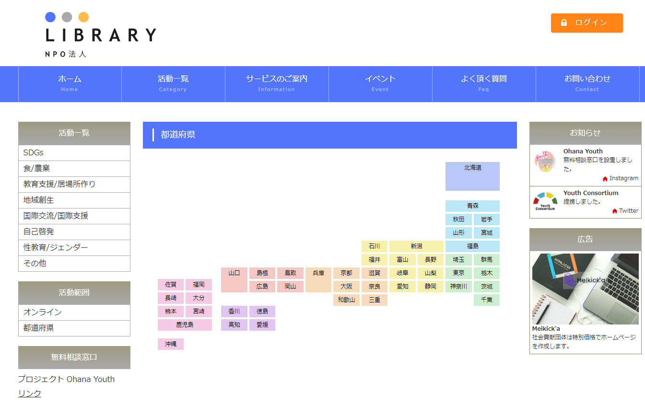Screen dimensions: 645x405
Task: Select the 北海道 region tile
Action: pyautogui.click(x=472, y=176)
